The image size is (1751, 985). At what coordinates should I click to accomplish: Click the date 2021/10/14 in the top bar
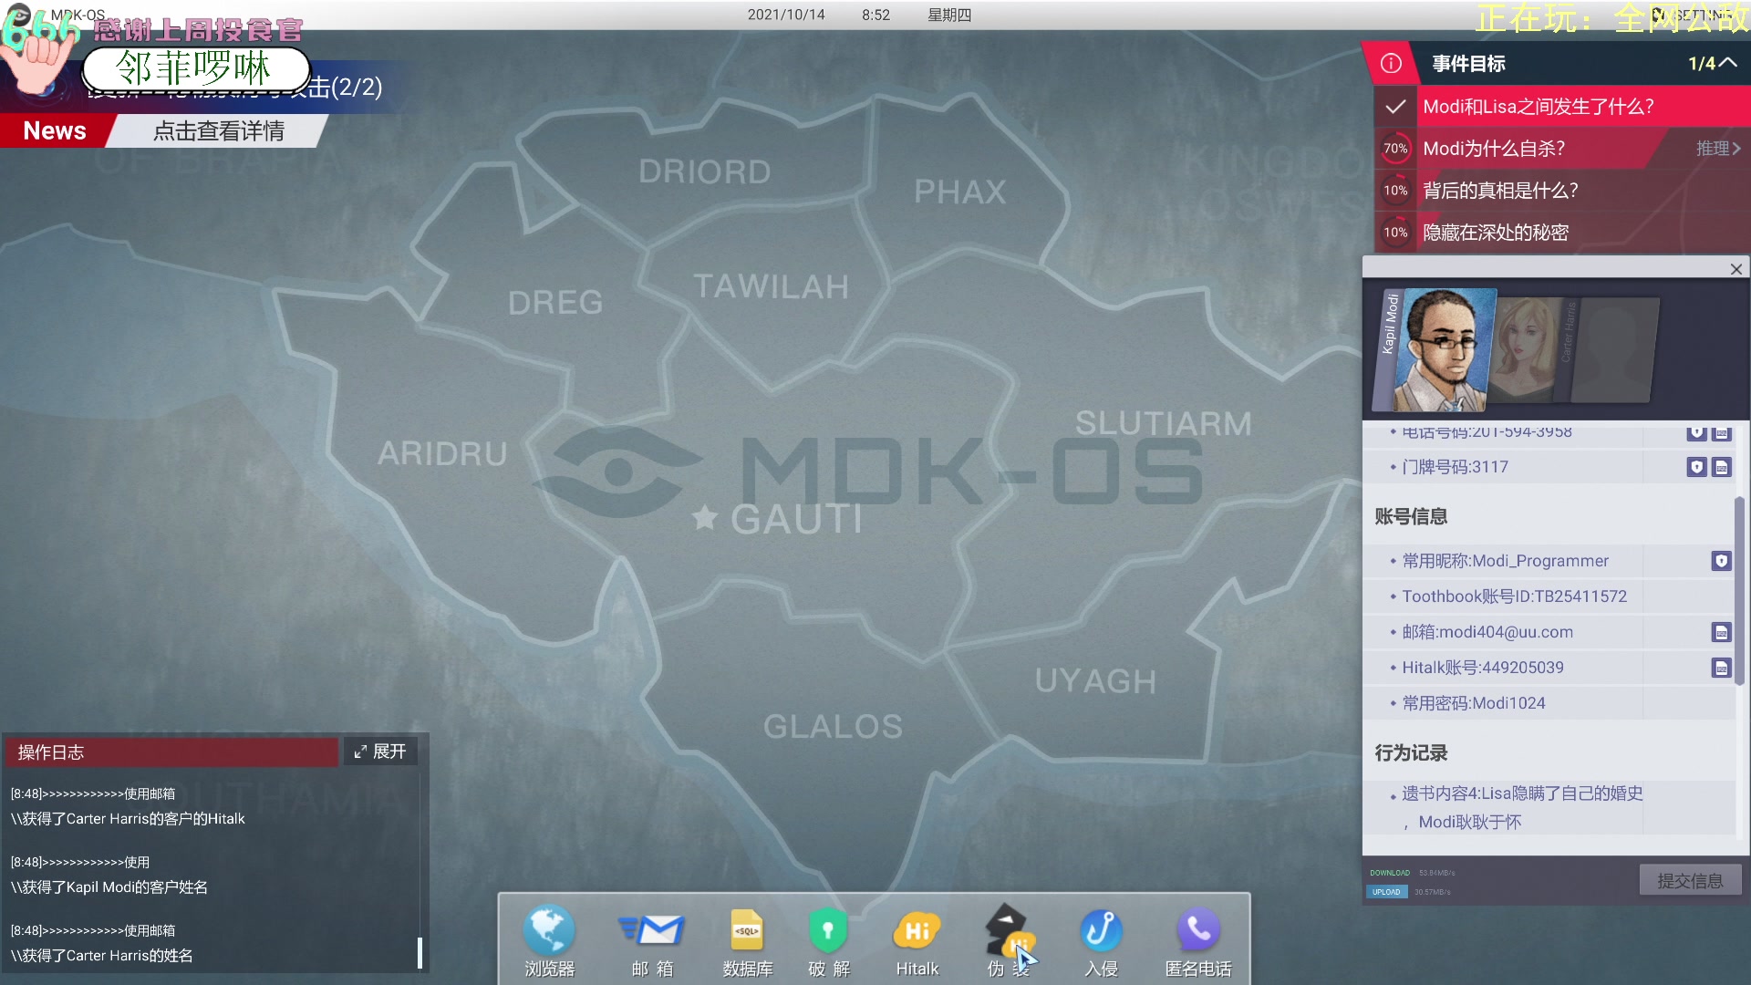coord(786,16)
